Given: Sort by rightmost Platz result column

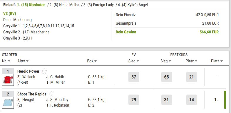Looking at the screenshot, I should [217, 61].
